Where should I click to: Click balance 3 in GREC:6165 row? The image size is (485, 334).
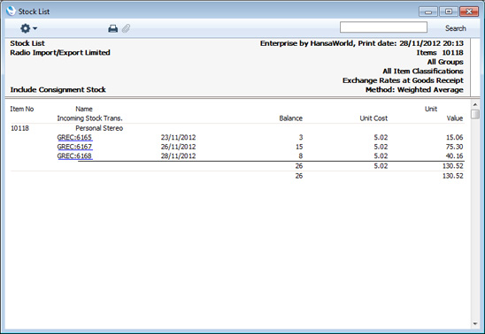tap(301, 137)
